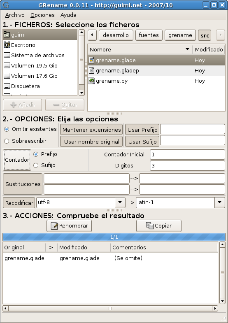Click the grename.glade file icon
The width and height of the screenshot is (228, 323).
[91, 60]
